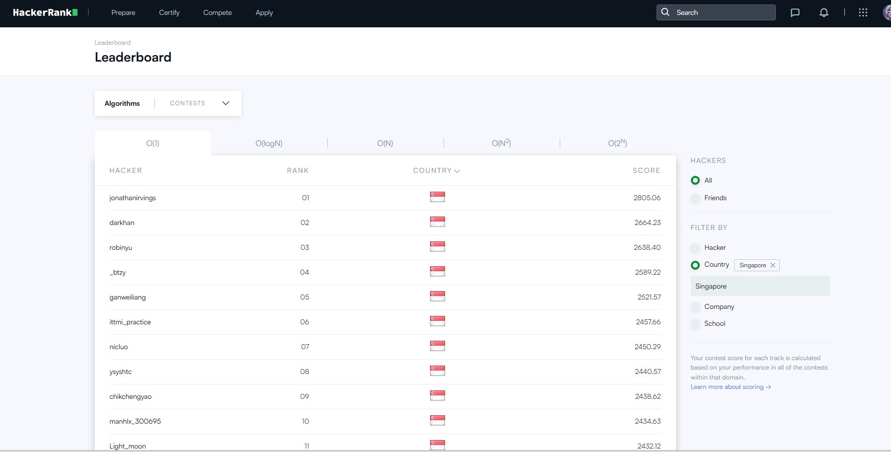Select Singapore from the suggestion list

point(710,286)
